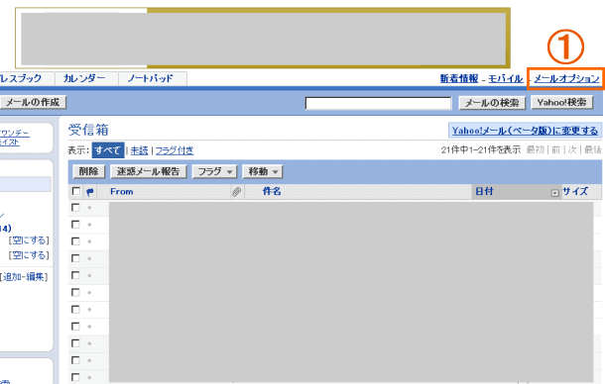Open the 移動 dropdown button
This screenshot has width=605, height=384.
pyautogui.click(x=263, y=172)
